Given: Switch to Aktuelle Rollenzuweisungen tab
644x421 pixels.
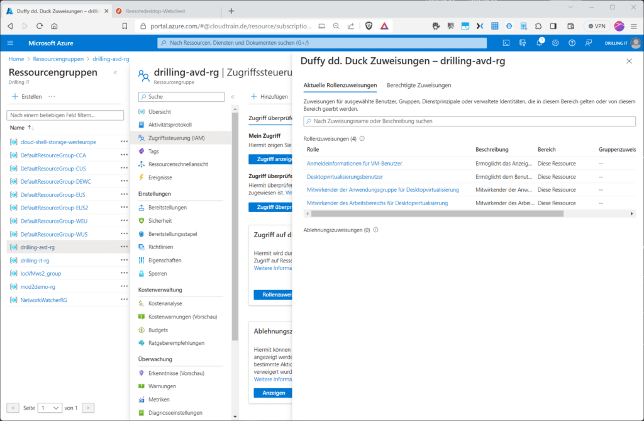Looking at the screenshot, I should pyautogui.click(x=340, y=85).
